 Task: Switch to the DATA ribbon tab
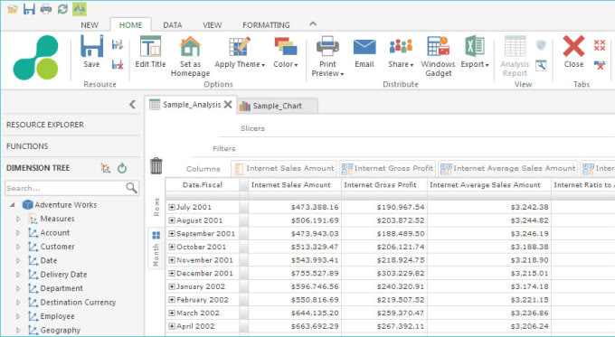[x=172, y=25]
